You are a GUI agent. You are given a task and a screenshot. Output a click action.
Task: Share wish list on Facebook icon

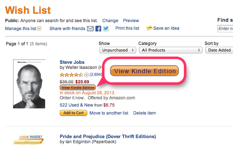(98, 29)
